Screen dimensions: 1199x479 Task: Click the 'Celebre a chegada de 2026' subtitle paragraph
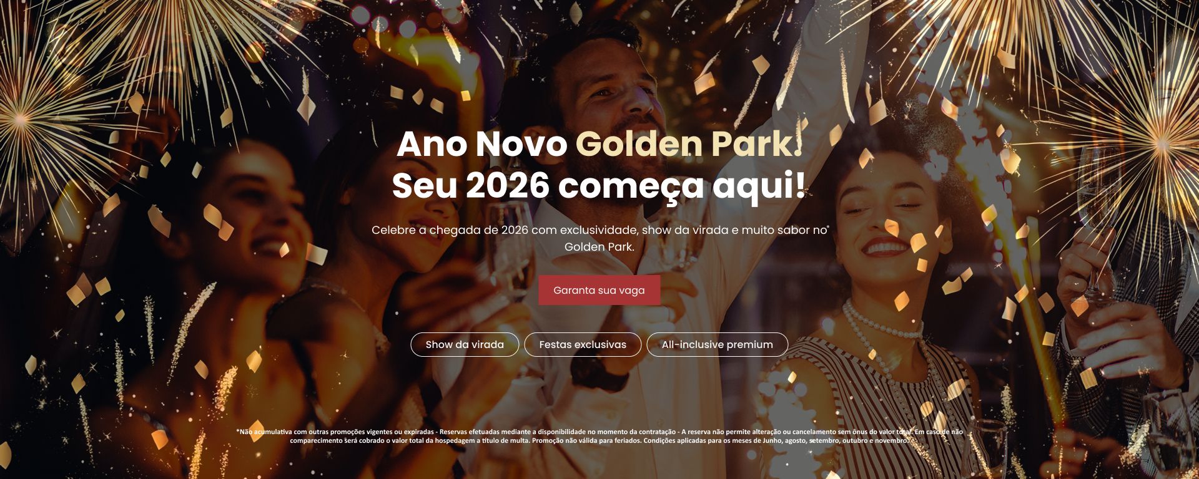[x=599, y=238]
